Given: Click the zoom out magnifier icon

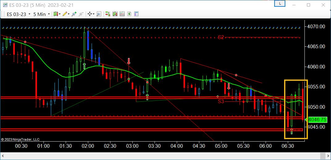Looking at the screenshot, I should (x=81, y=14).
